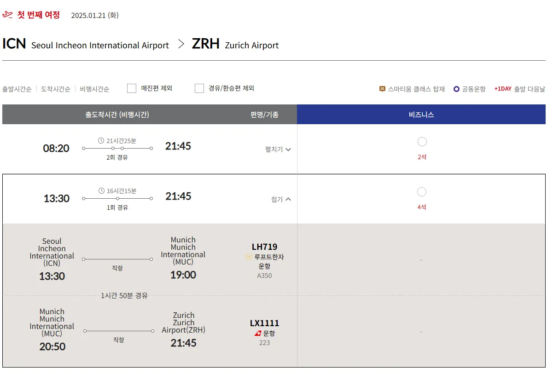Tick the 경유/환승편 제외 checkbox

[x=199, y=88]
